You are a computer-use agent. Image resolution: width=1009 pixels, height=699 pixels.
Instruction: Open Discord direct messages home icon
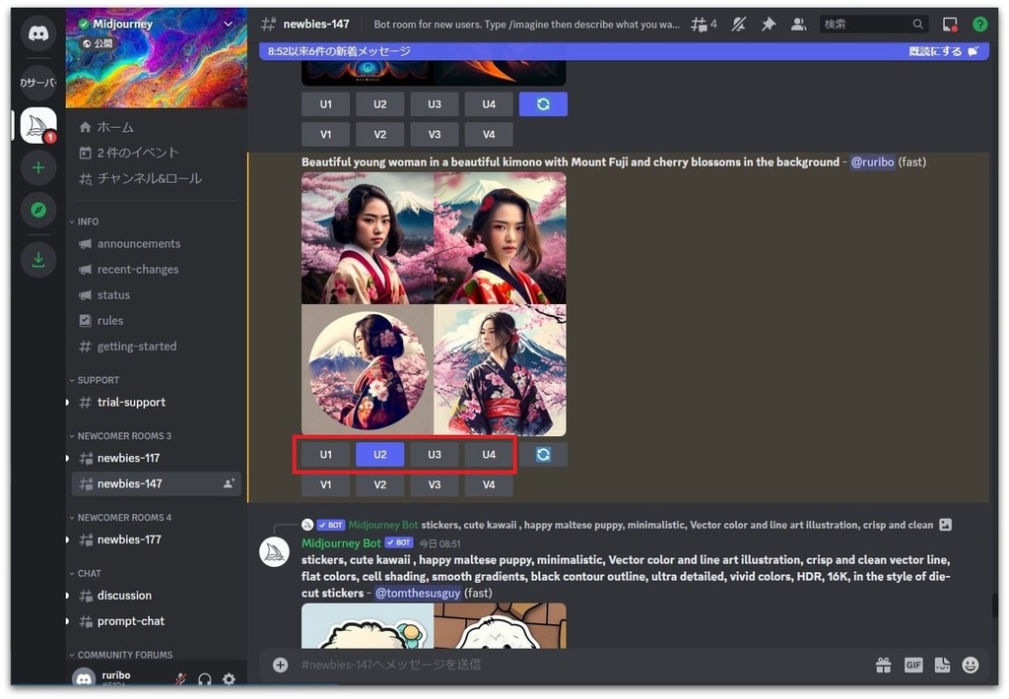point(38,33)
